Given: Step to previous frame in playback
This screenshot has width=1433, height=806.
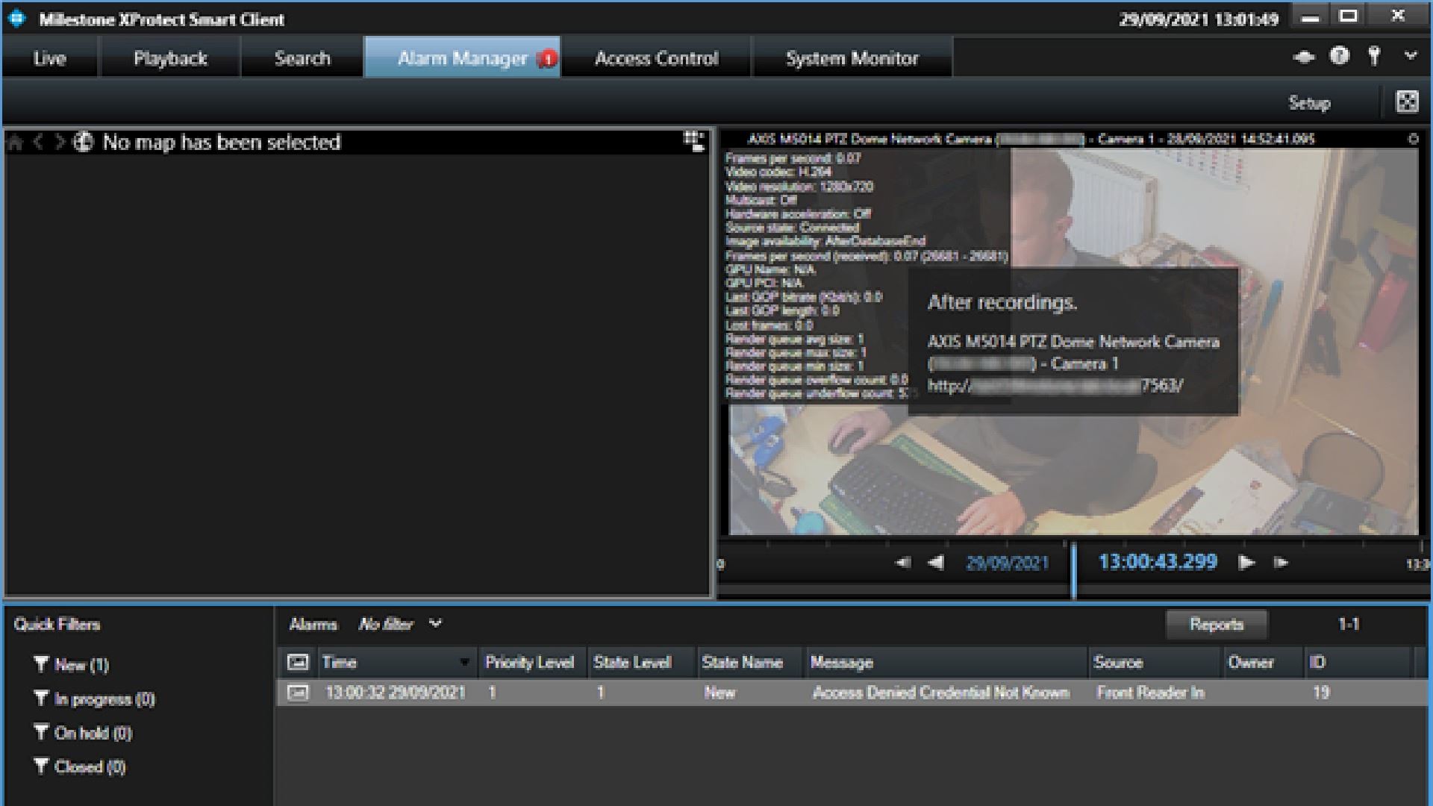Looking at the screenshot, I should [x=903, y=563].
